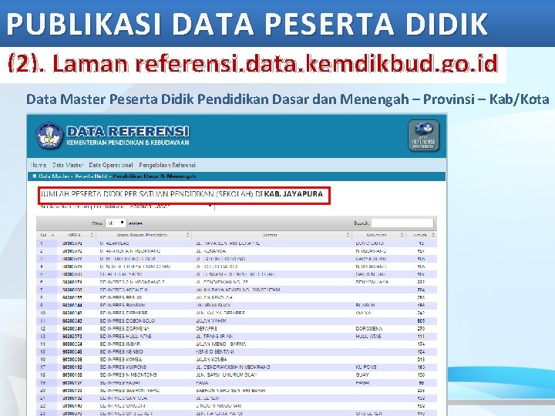The width and height of the screenshot is (555, 416).
Task: Click the page heading with KAB. JAYAPURA
Action: (x=182, y=194)
